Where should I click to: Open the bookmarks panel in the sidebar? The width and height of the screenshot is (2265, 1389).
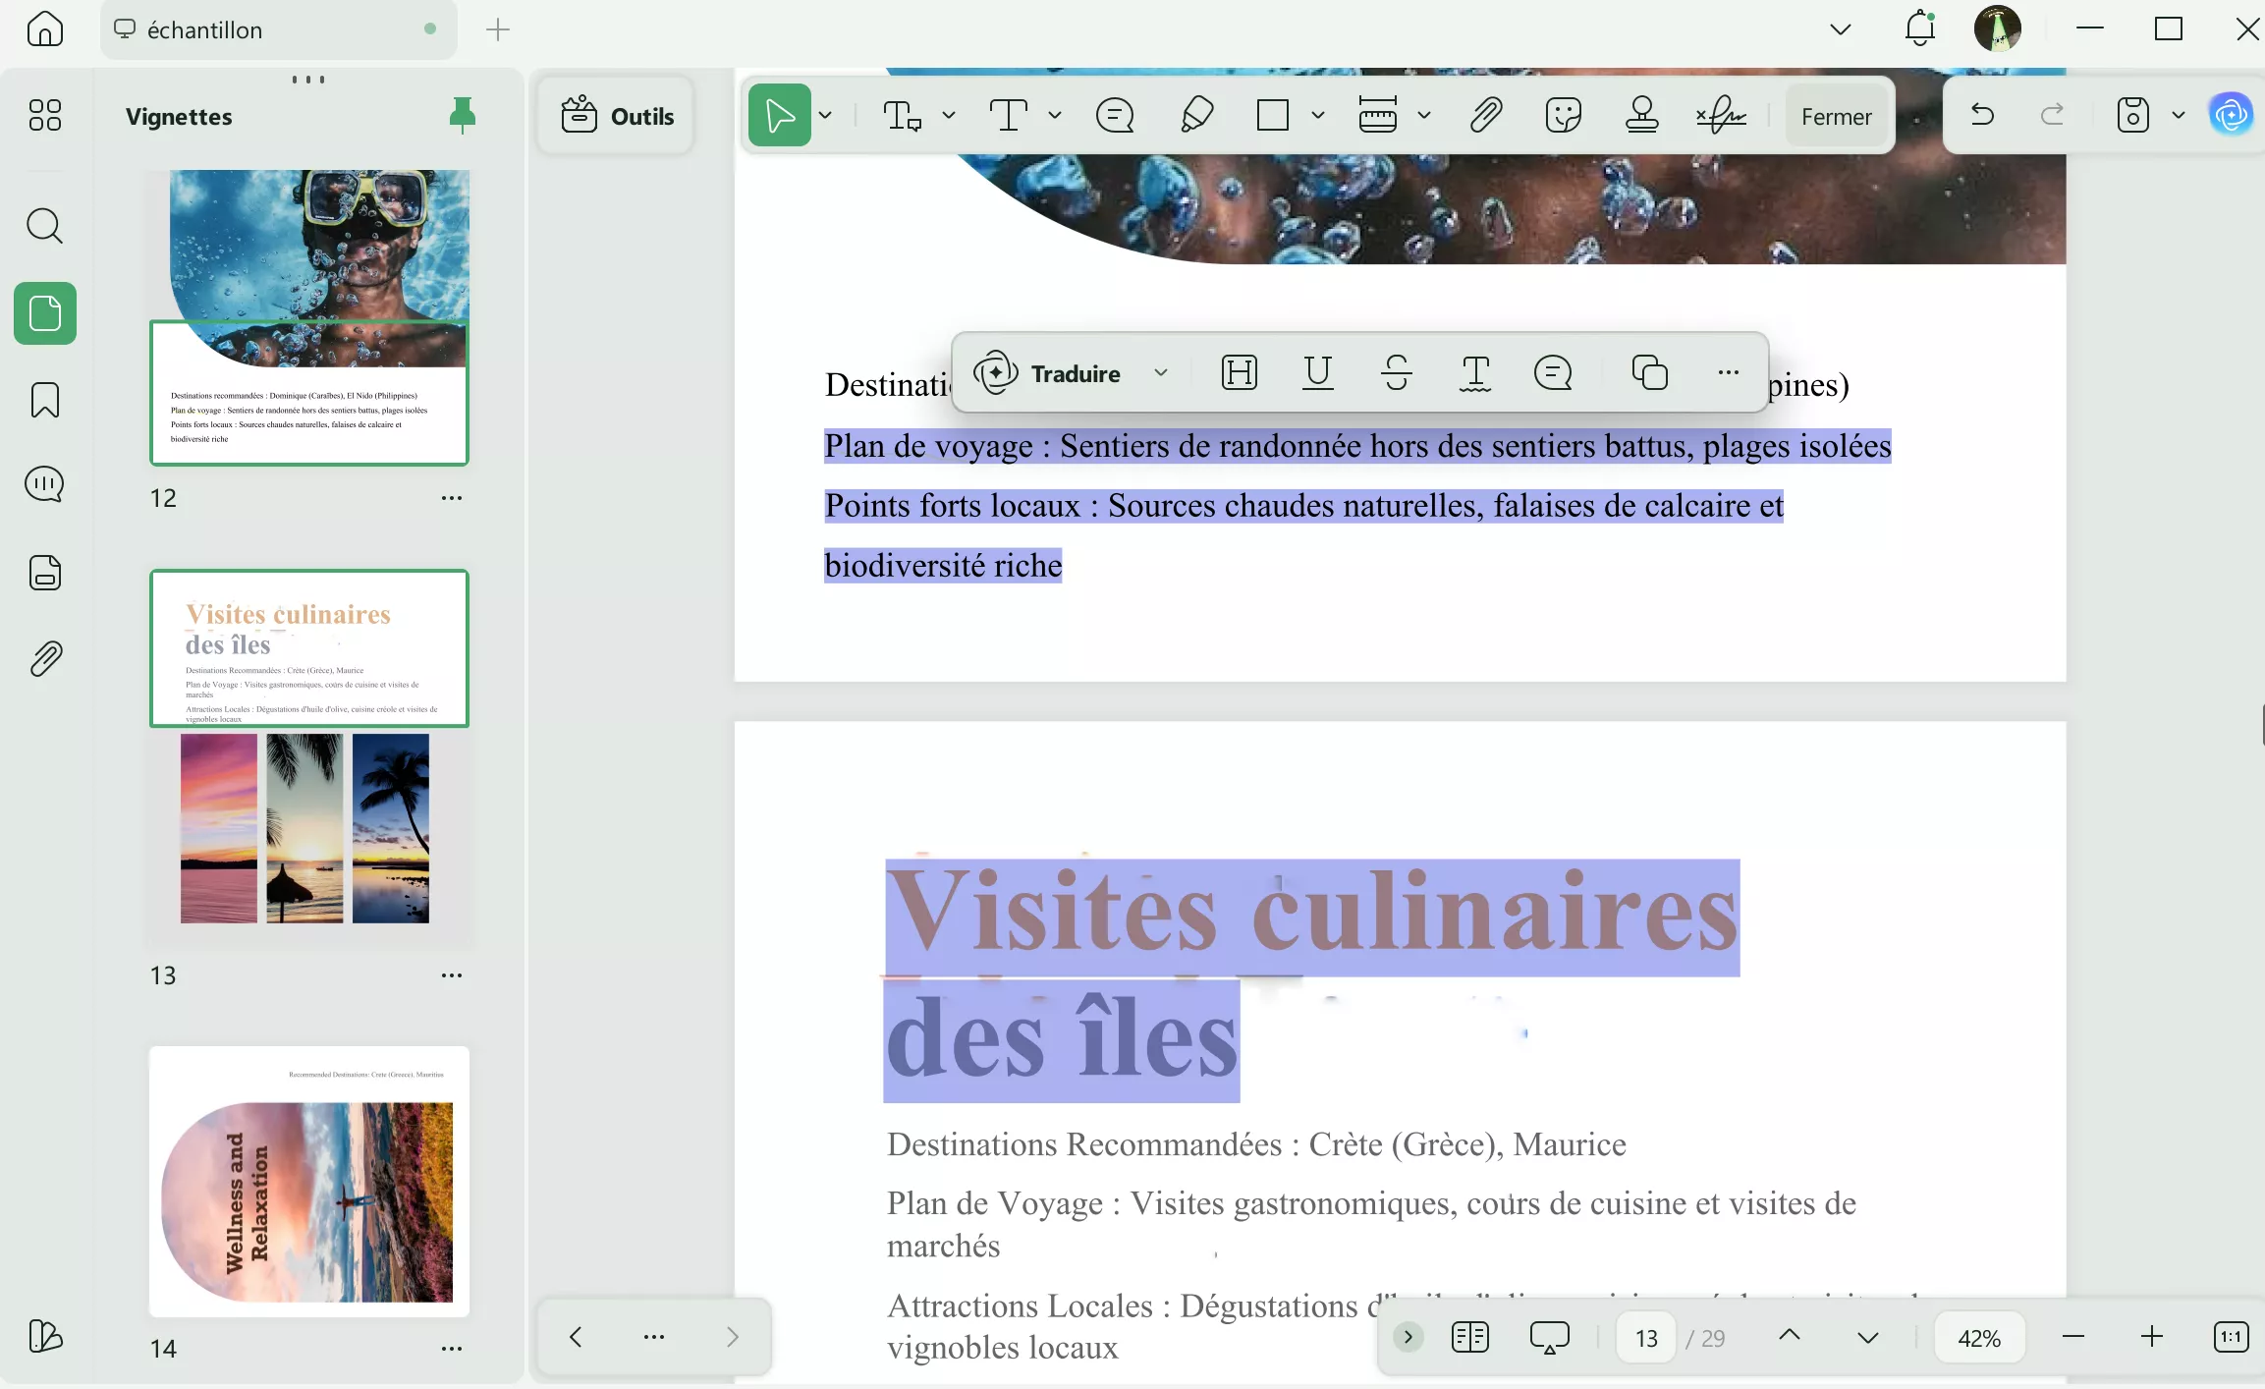tap(44, 400)
